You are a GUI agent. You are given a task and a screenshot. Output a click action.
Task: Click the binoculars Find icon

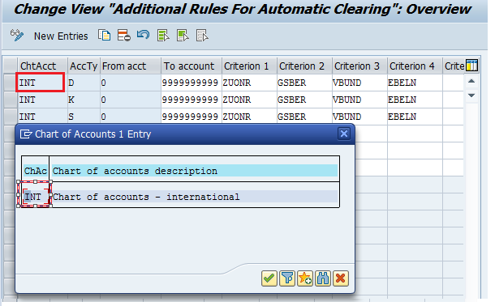[x=323, y=278]
